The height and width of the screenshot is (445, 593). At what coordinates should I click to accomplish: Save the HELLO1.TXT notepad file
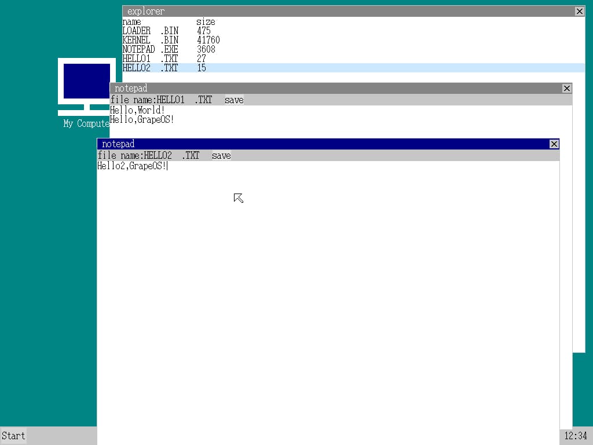tap(234, 100)
